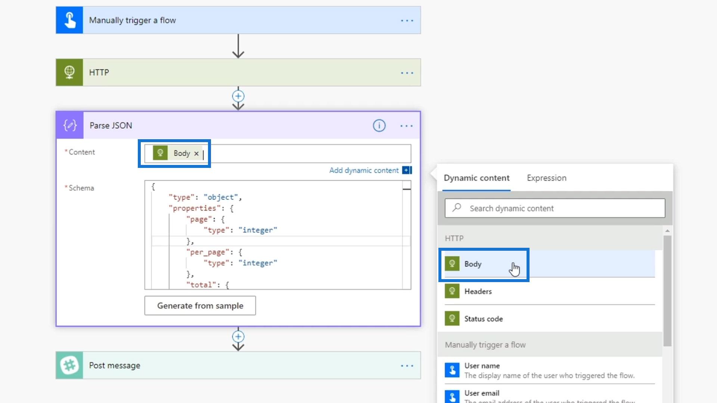The width and height of the screenshot is (717, 403).
Task: Click the HTTP globe icon on the action card
Action: [x=69, y=72]
